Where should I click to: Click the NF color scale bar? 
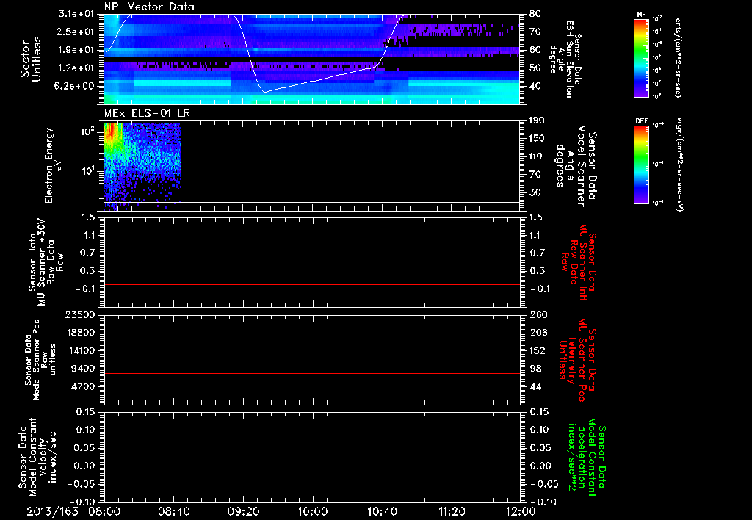pos(640,58)
